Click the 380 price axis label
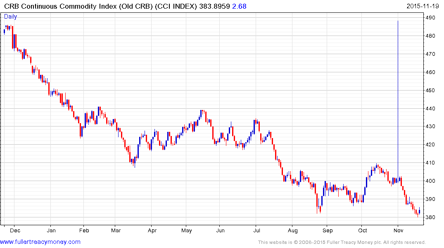The height and width of the screenshot is (248, 444). (x=430, y=217)
